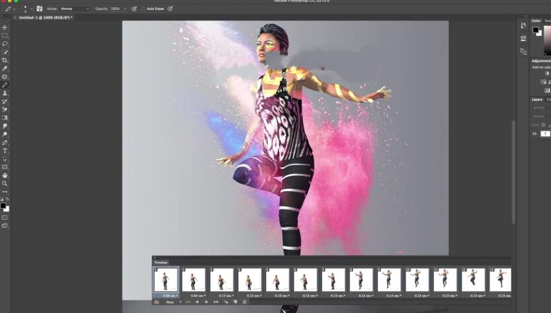Select the Timeline panel tab
The width and height of the screenshot is (551, 313).
pos(161,262)
